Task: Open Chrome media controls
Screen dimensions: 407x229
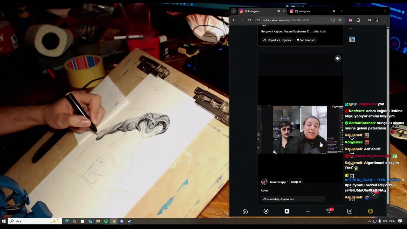Action: (x=369, y=20)
